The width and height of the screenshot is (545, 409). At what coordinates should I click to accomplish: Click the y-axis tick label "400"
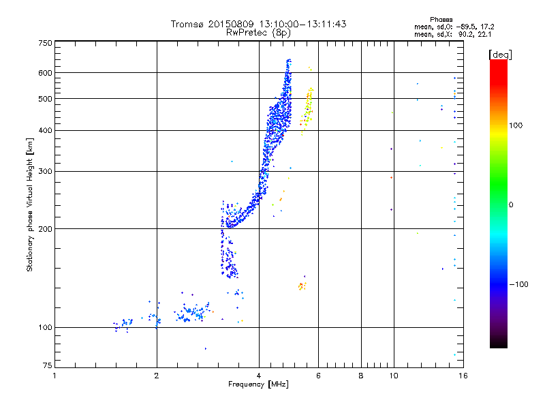[45, 130]
